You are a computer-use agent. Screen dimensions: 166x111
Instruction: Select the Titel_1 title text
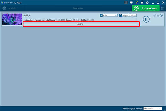point(27,15)
